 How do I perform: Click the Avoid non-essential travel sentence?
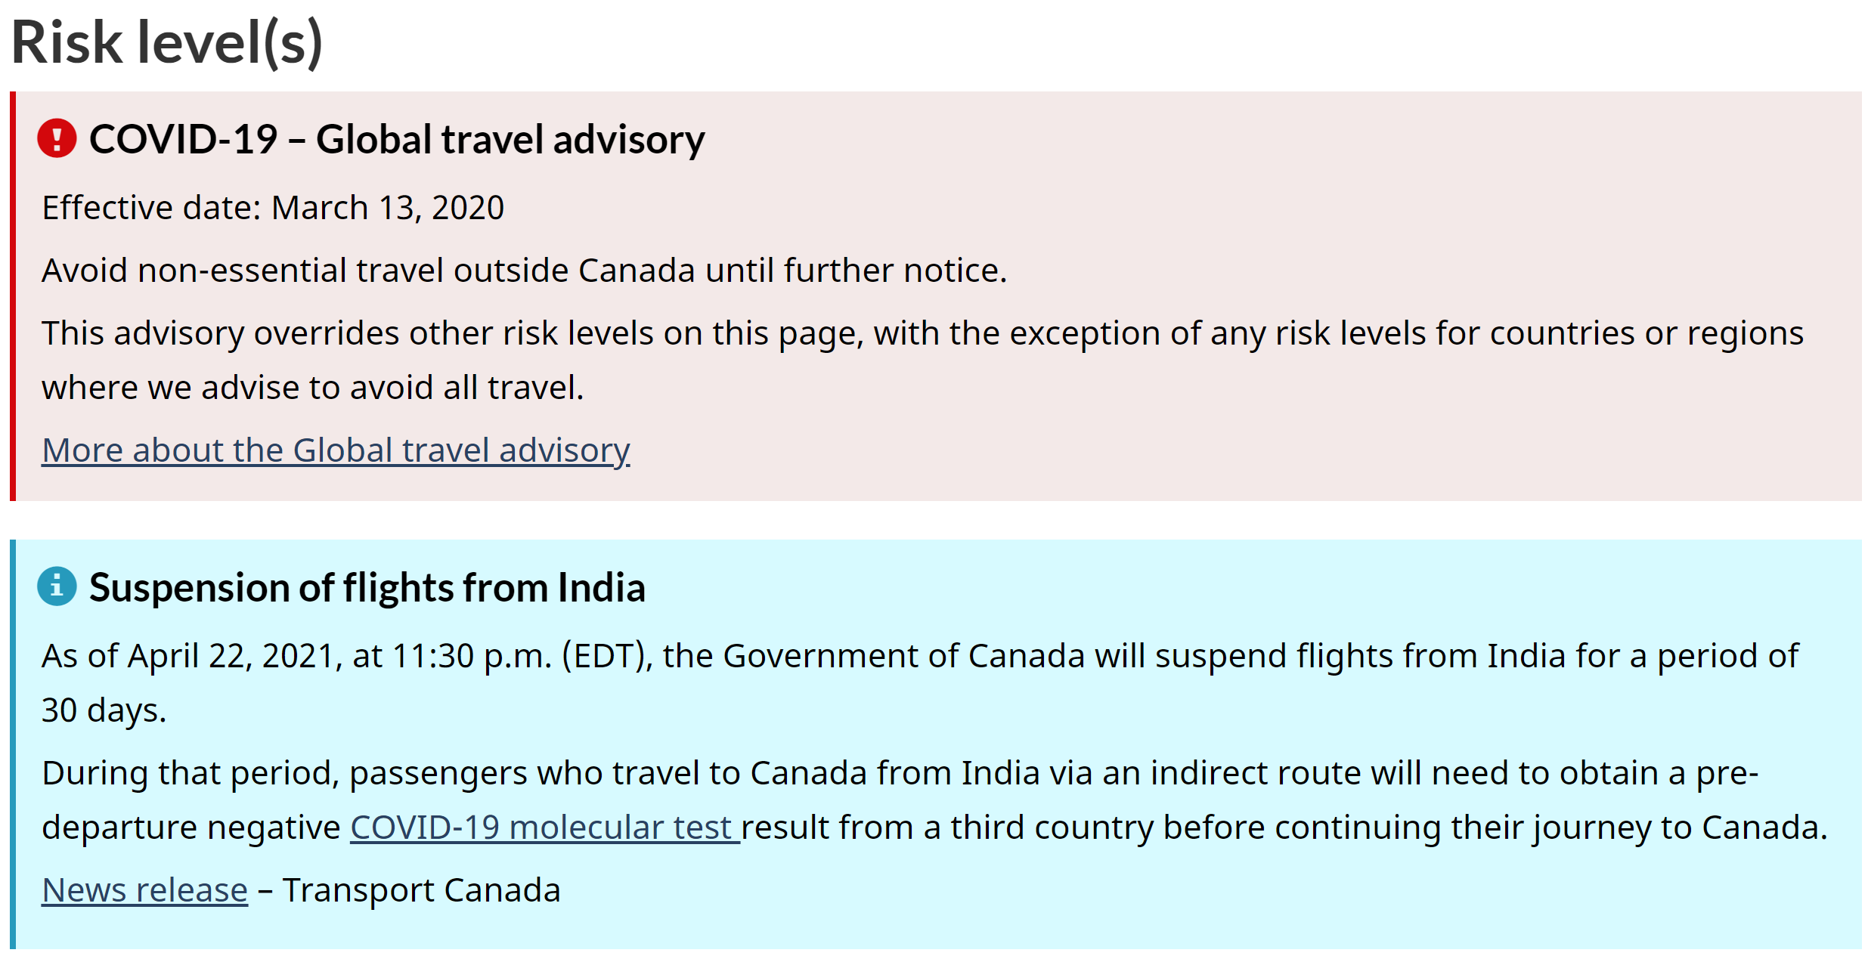[x=525, y=271]
